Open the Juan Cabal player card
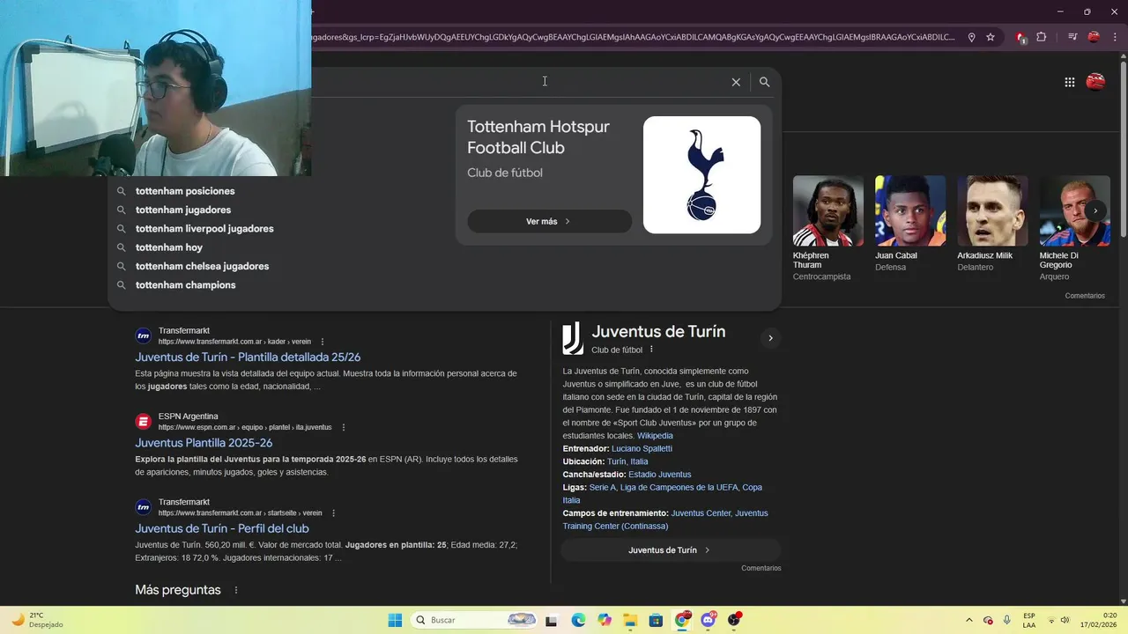Image resolution: width=1128 pixels, height=634 pixels. pos(910,225)
